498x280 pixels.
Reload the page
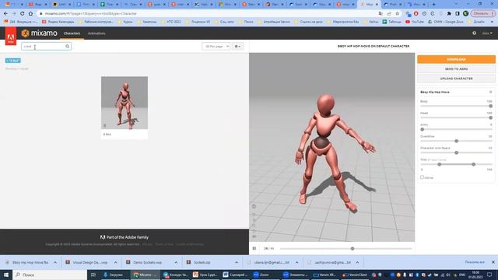coord(23,14)
